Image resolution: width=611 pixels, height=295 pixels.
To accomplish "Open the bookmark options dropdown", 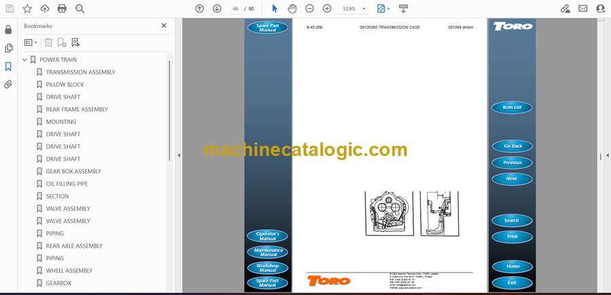I will click(x=31, y=43).
